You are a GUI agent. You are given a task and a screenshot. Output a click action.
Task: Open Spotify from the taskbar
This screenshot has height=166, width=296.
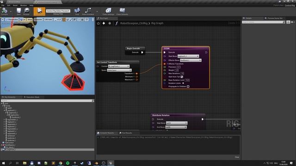tap(68, 163)
